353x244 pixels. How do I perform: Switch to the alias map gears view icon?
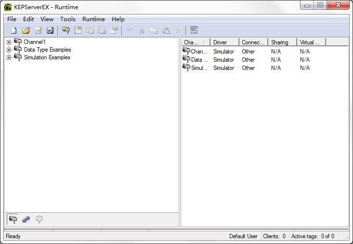(26, 219)
